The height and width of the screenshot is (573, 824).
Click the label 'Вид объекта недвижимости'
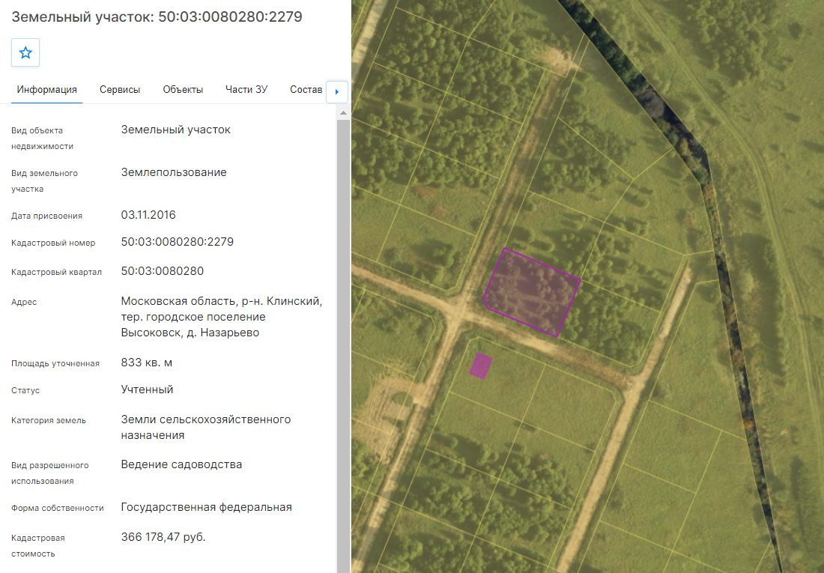42,139
